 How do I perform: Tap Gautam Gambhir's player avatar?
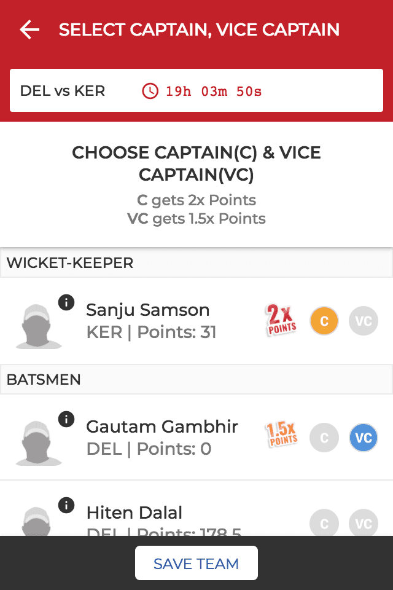[x=39, y=443]
